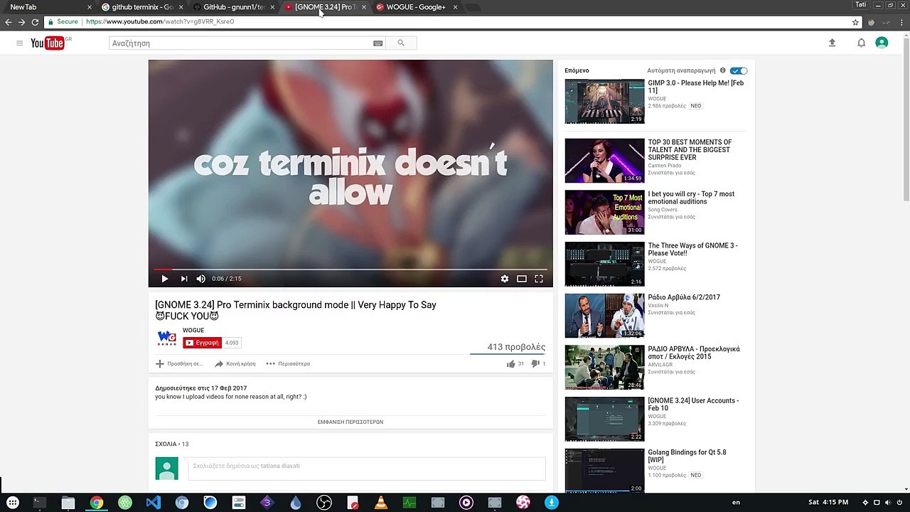Viewport: 910px width, 512px height.
Task: Open the Tati Chrome profile menu
Action: point(861,5)
